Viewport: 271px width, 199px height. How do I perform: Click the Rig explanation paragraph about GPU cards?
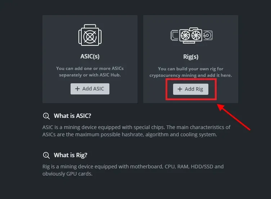pyautogui.click(x=133, y=170)
